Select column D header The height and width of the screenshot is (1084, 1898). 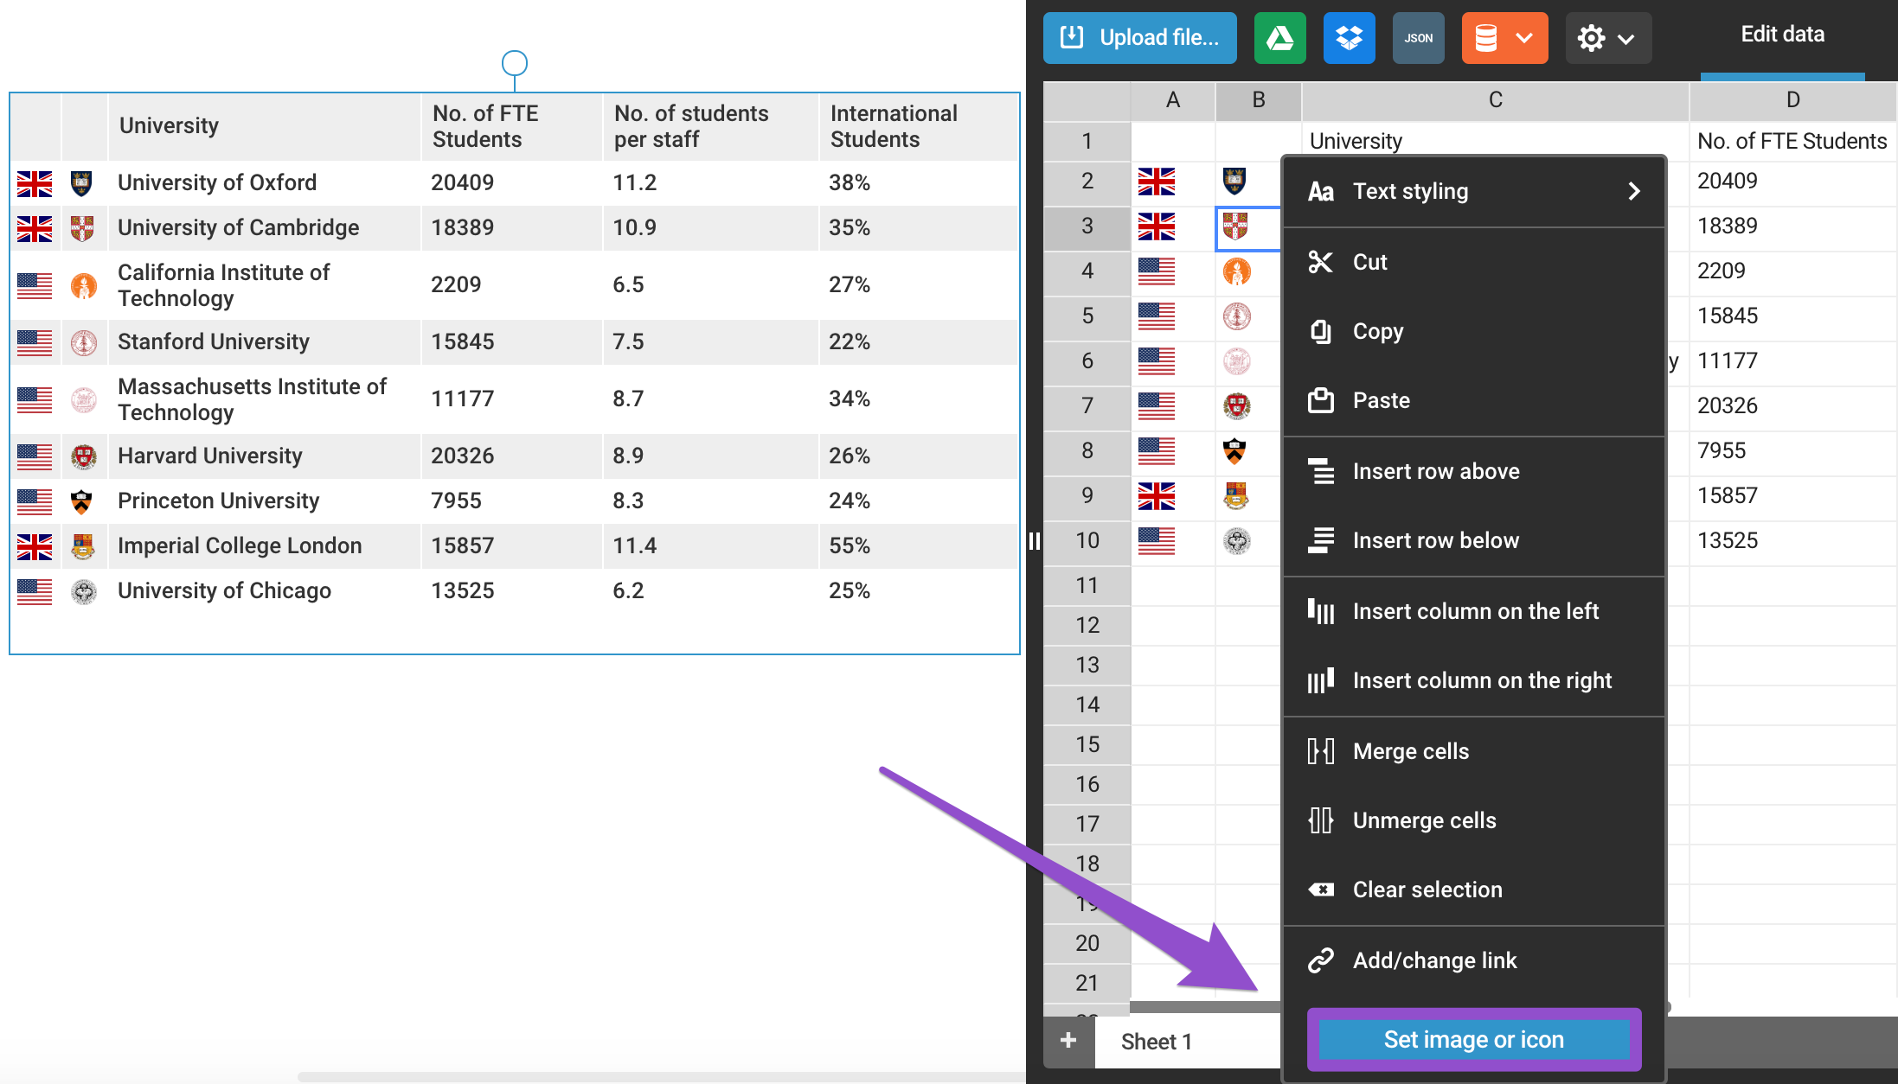click(1793, 100)
